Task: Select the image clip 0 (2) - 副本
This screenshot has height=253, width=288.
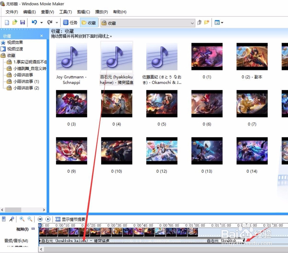Action: [252, 57]
